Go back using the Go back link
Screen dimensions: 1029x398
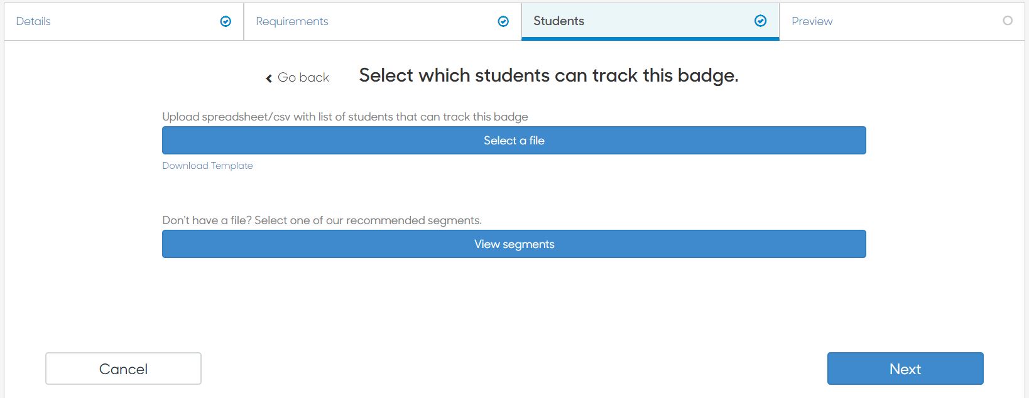point(297,77)
